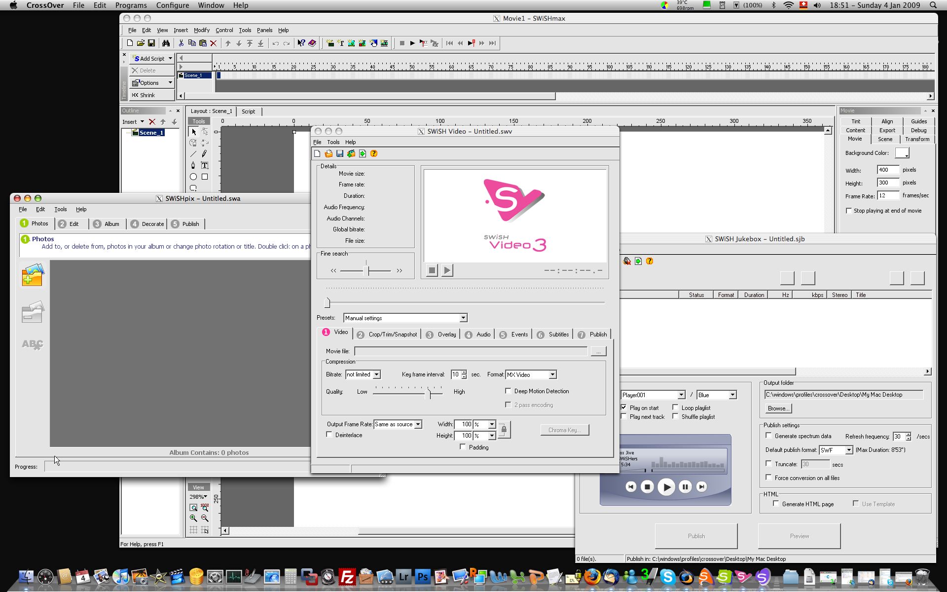Click the binoculars Find icon in SWiSHmax
The image size is (947, 592).
(x=166, y=43)
